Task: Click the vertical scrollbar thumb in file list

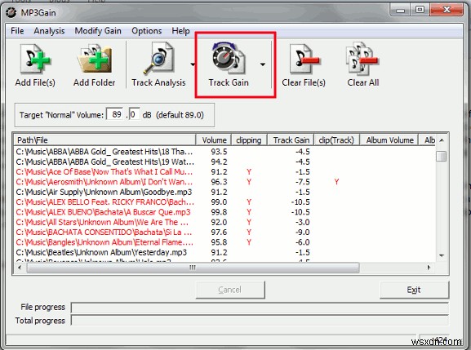Action: (x=442, y=156)
